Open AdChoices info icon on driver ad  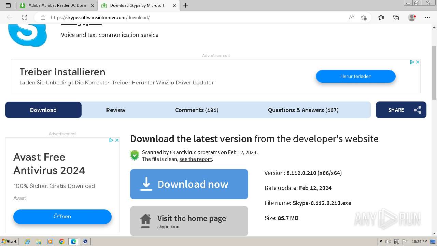[x=412, y=62]
